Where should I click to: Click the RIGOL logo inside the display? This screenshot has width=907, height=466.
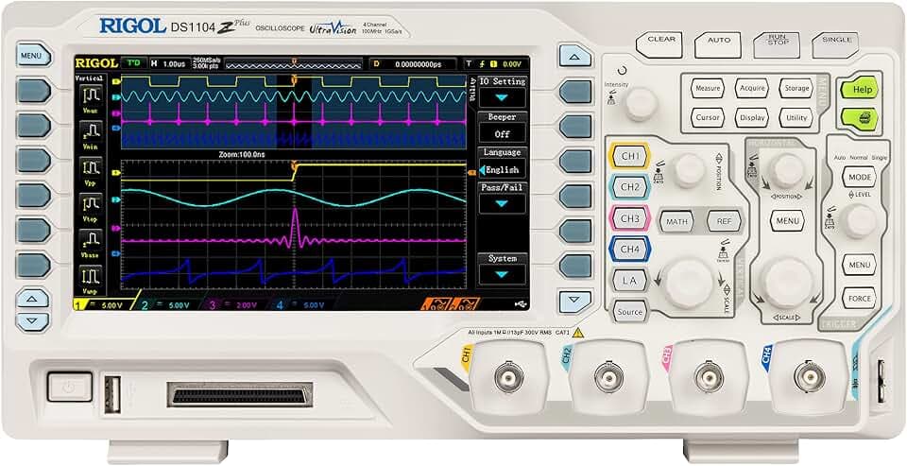click(96, 63)
